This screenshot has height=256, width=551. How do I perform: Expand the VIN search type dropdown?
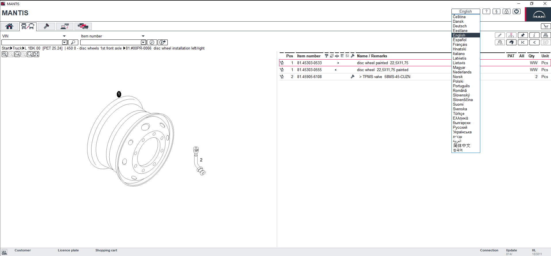point(64,36)
